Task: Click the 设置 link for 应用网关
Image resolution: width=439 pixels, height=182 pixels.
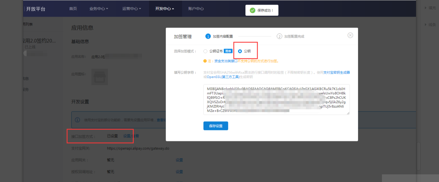Action: coord(179,160)
